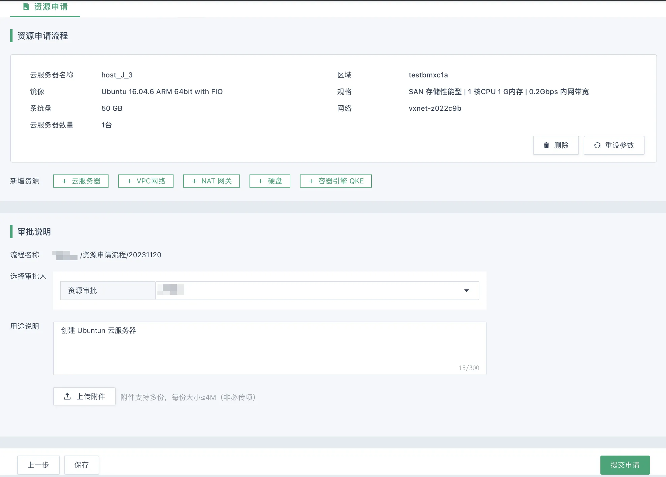Click the trash icon in 删除 button
Viewport: 666px width, 477px height.
point(546,145)
